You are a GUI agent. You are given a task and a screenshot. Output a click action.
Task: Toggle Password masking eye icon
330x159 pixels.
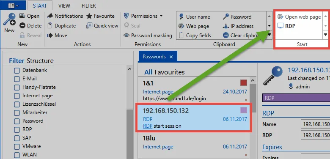pyautogui.click(x=126, y=36)
